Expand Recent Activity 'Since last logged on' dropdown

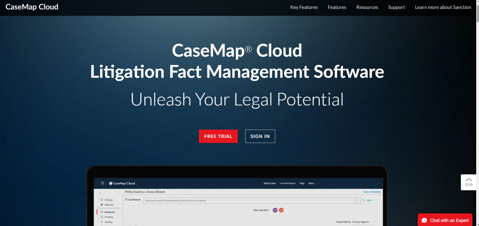coord(364,222)
